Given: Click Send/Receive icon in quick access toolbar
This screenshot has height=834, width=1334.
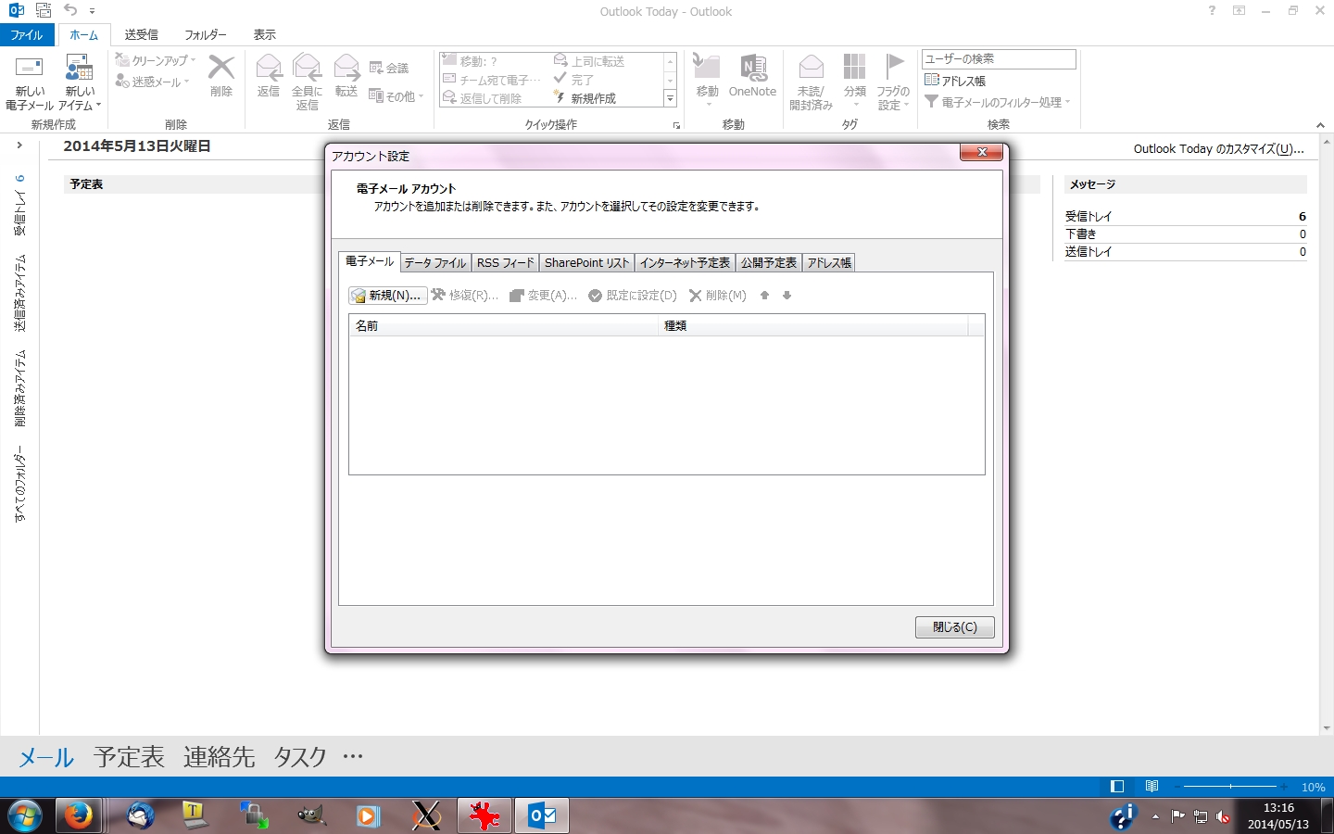Looking at the screenshot, I should click(44, 10).
